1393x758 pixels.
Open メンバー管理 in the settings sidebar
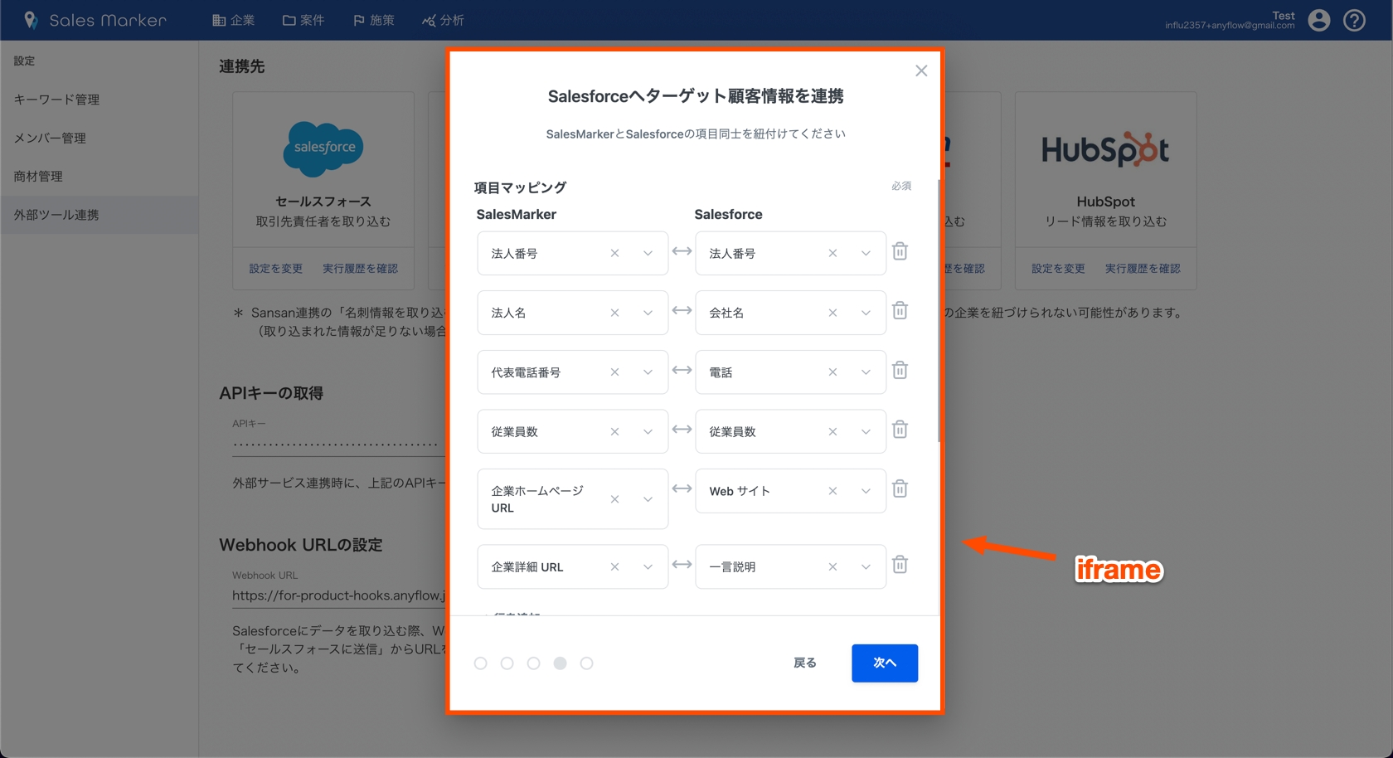pos(50,138)
